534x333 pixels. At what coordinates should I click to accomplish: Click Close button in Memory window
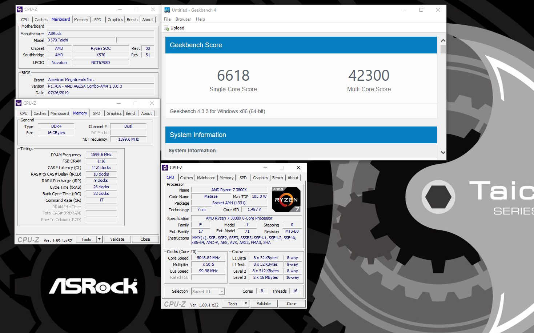[x=145, y=239]
